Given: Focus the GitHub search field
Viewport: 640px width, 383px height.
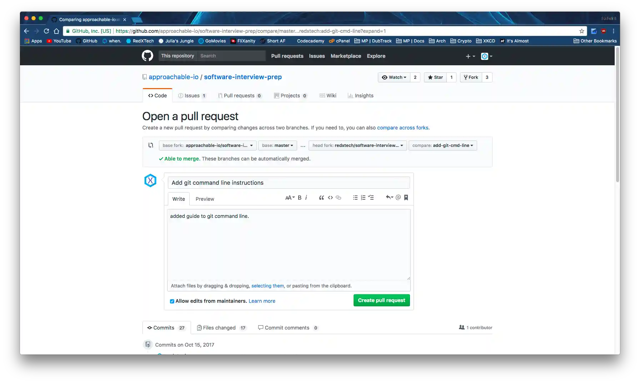Looking at the screenshot, I should pos(231,56).
